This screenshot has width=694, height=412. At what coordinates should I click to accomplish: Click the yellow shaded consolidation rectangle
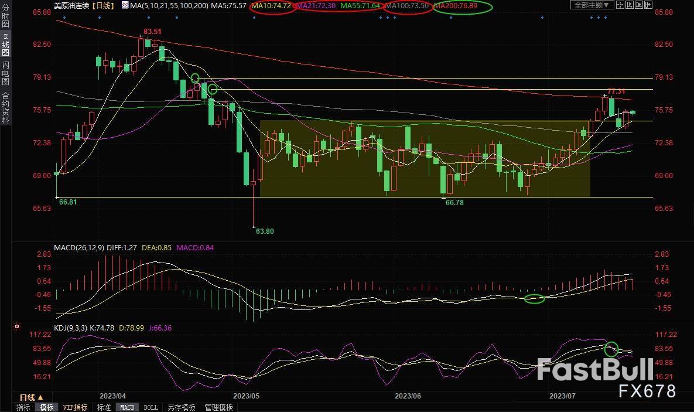point(425,158)
